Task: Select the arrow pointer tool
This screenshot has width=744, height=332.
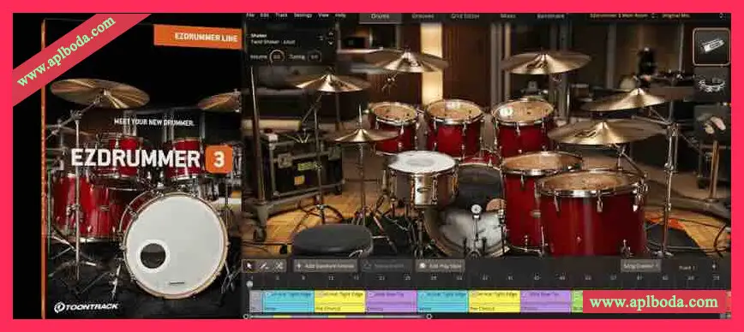Action: (x=249, y=266)
